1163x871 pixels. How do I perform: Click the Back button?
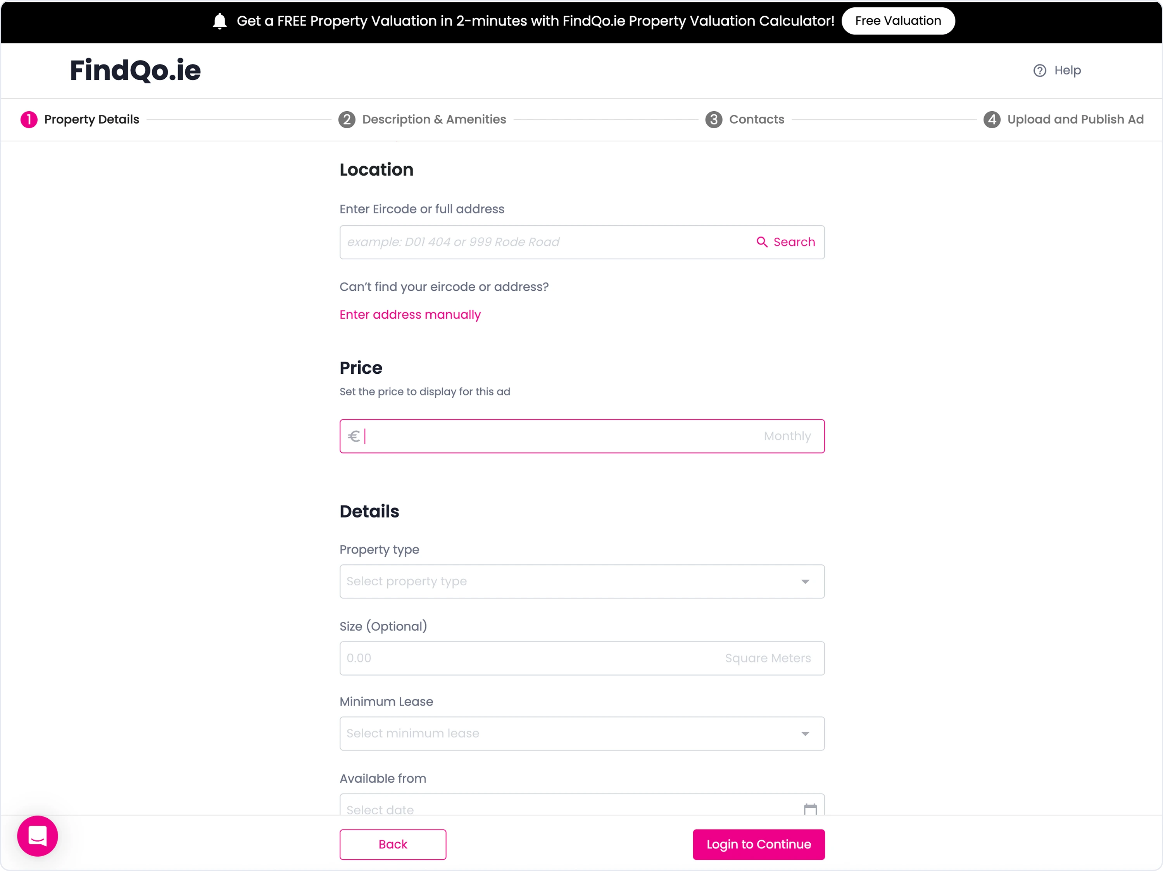tap(393, 844)
